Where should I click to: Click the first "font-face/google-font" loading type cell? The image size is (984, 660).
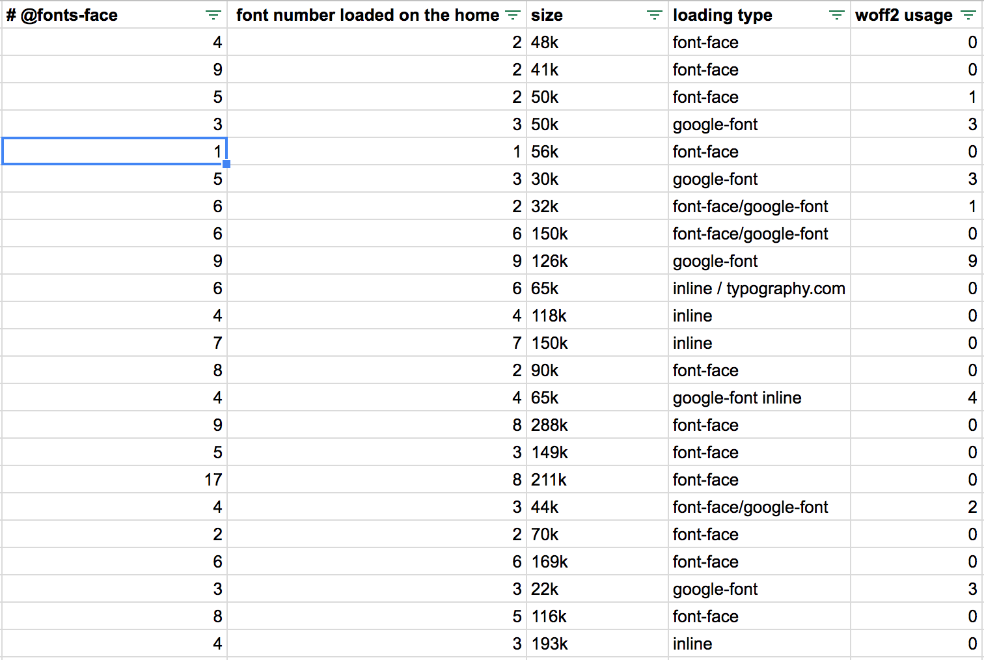click(x=750, y=206)
